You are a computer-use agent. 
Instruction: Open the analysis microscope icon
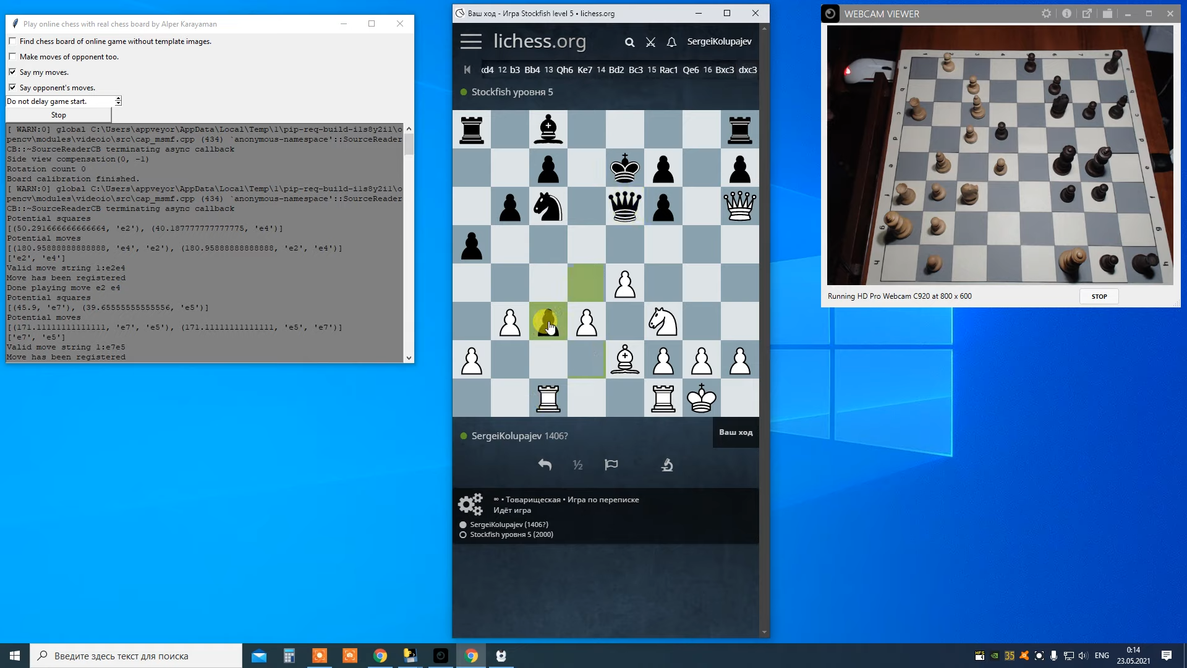[667, 465]
